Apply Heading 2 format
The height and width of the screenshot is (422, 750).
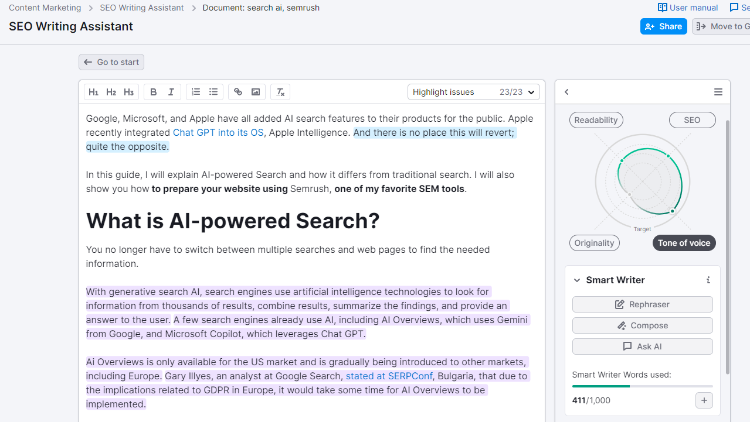111,92
